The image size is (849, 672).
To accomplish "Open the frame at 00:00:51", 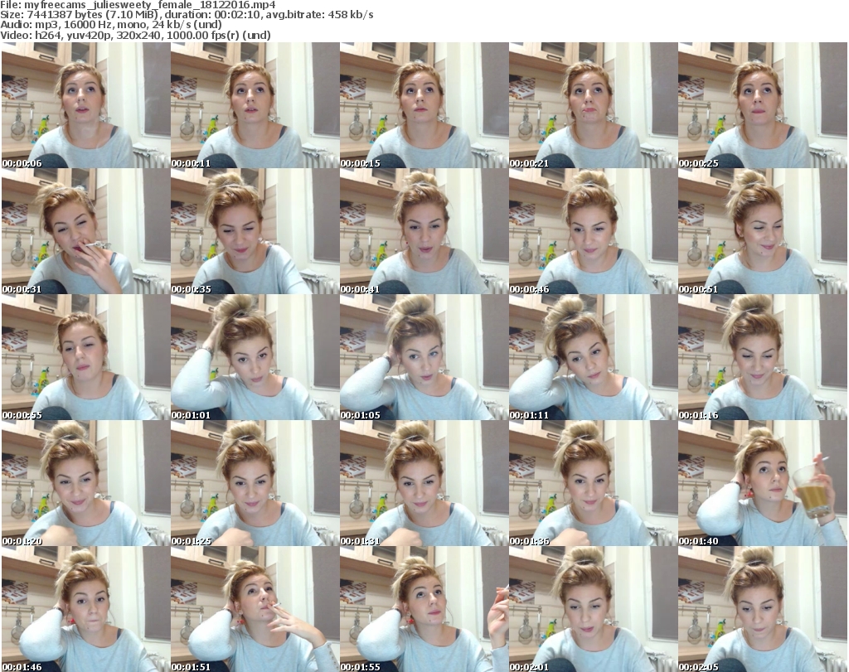I will click(763, 231).
